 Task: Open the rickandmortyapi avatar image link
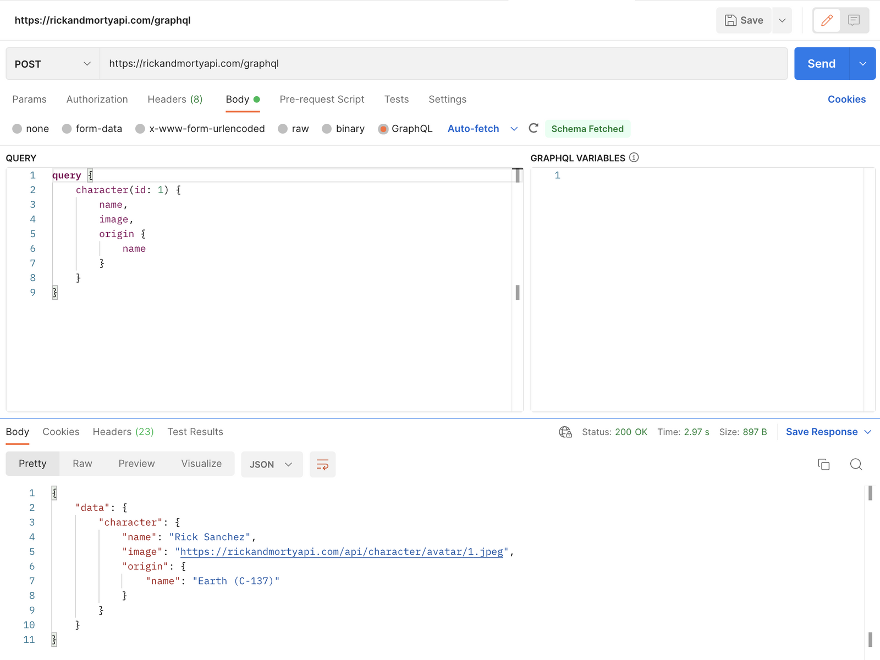342,551
